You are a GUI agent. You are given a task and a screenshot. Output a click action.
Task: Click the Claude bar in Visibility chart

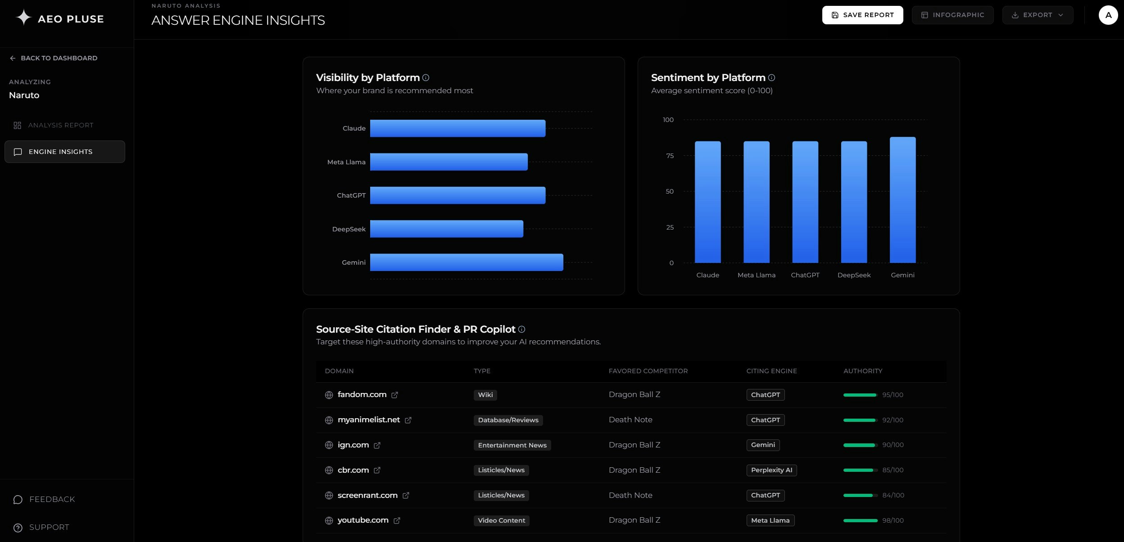[x=458, y=128]
